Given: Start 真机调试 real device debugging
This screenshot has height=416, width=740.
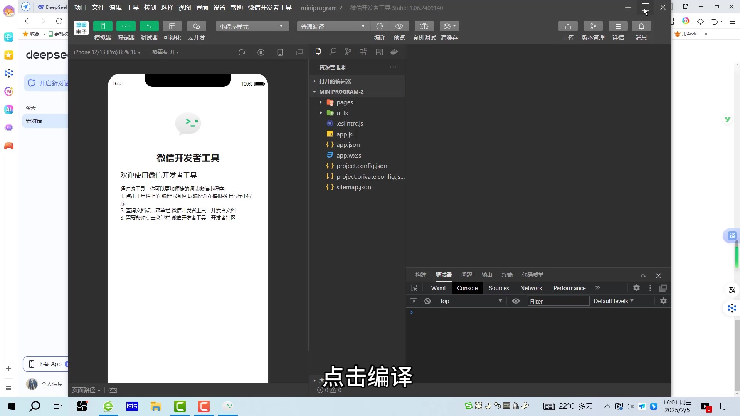Looking at the screenshot, I should tap(424, 31).
